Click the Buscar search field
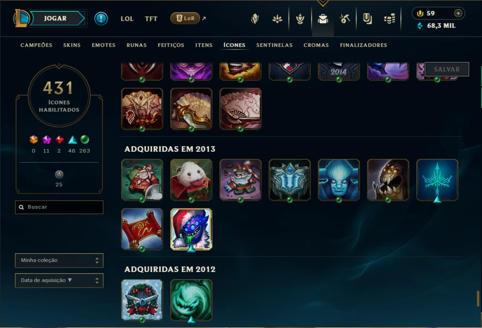 point(59,207)
